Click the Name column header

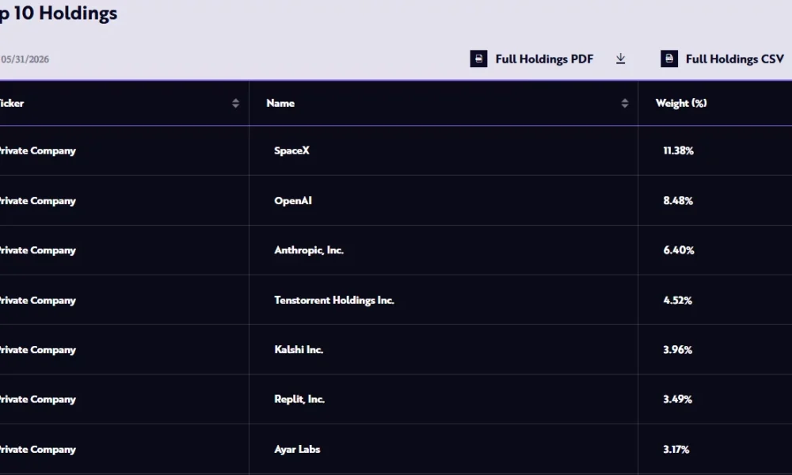[x=280, y=103]
